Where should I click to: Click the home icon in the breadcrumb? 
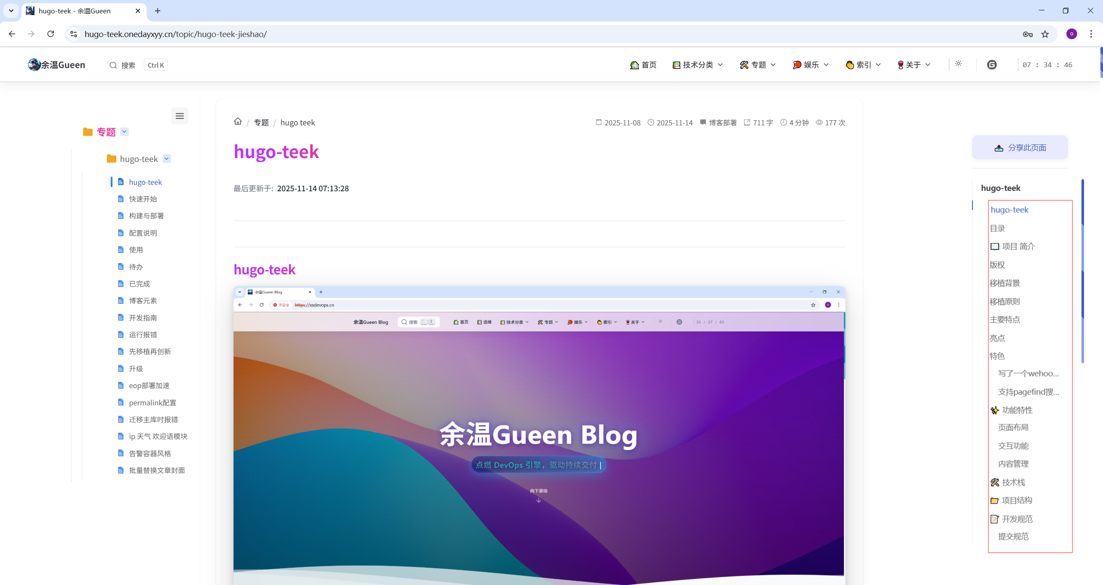pyautogui.click(x=238, y=121)
